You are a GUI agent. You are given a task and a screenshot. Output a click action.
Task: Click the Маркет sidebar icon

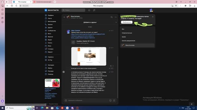[x=46, y=52]
